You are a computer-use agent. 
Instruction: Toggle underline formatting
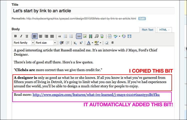click(27, 36)
